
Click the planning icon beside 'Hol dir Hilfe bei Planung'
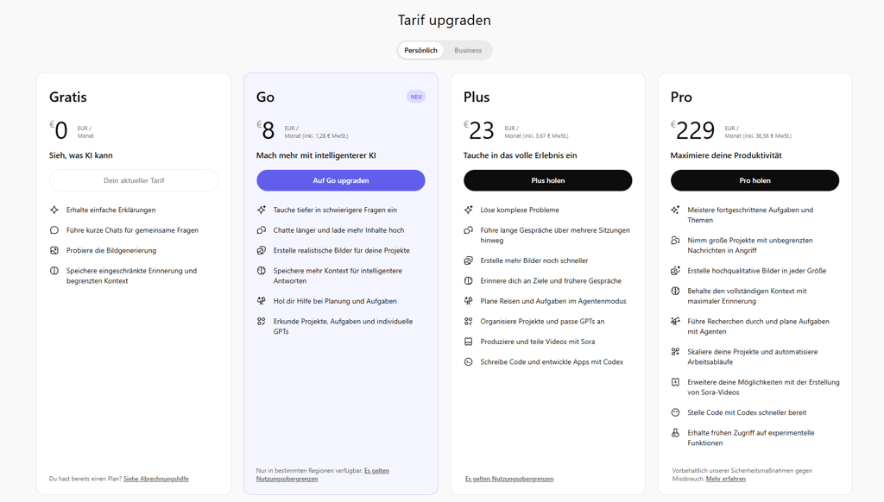coord(262,301)
